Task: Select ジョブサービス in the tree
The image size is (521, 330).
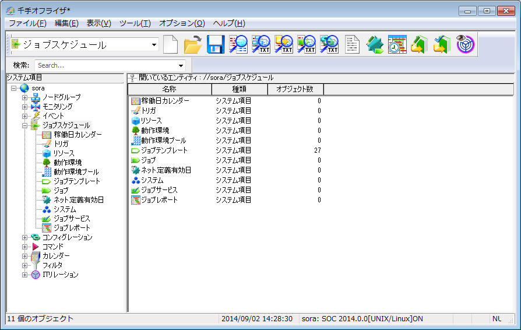Action: pos(72,219)
